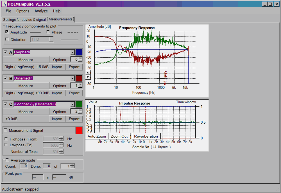The height and width of the screenshot is (193, 281).
Task: Maximize the HOLMImpulse window
Action: (270, 4)
